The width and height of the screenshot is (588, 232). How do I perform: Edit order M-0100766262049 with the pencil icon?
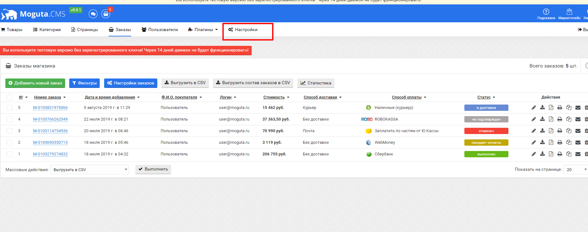pyautogui.click(x=534, y=119)
